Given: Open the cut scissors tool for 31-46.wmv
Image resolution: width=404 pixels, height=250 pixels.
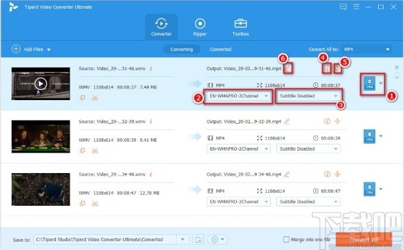Looking at the screenshot, I should coord(95,97).
